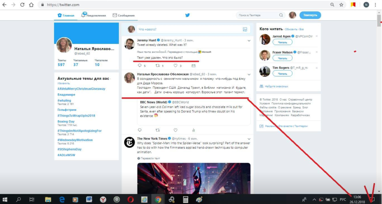Like Jeremy Hunt's tweet with heart icon
This screenshot has width=382, height=204.
coord(175,66)
